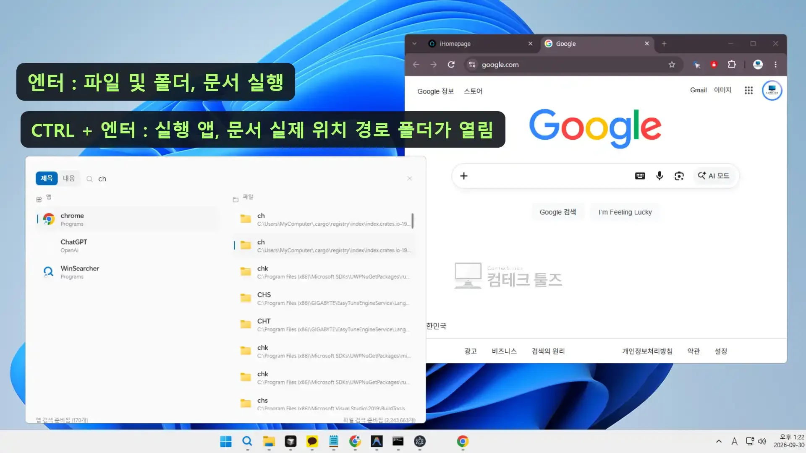Viewport: 806px width, 453px height.
Task: Open clock showing 오후 1:22
Action: click(x=789, y=441)
